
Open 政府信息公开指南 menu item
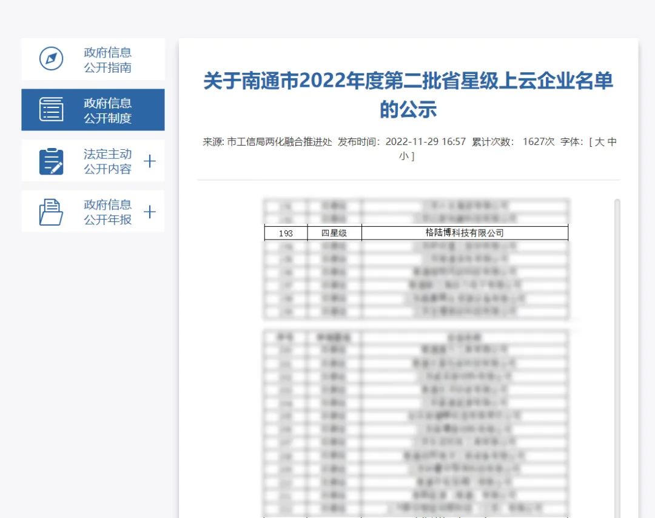coord(93,59)
